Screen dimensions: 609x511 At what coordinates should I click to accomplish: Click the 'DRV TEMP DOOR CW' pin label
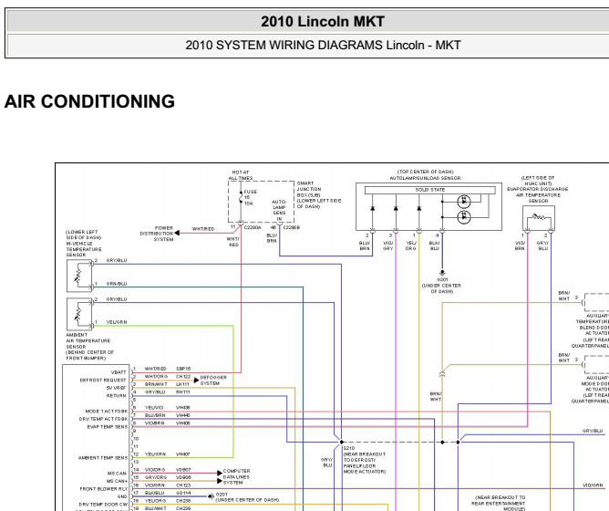point(103,505)
